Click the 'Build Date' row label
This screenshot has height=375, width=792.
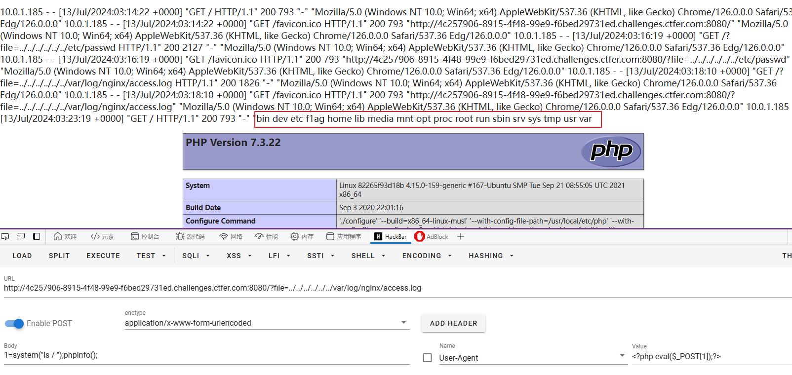coord(203,208)
